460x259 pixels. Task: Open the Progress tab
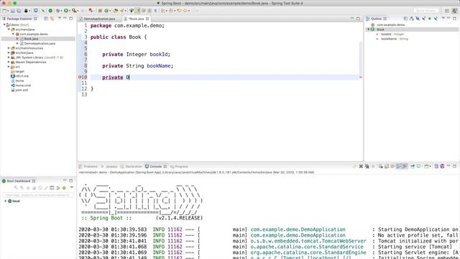tap(179, 166)
